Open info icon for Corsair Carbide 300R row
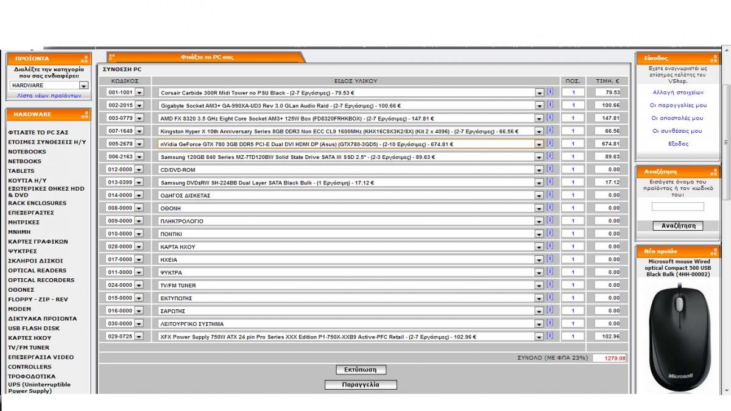This screenshot has height=411, width=731. (x=549, y=92)
